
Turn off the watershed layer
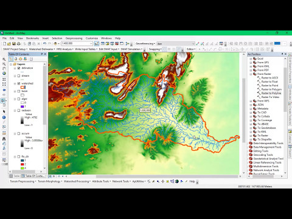coord(19,83)
